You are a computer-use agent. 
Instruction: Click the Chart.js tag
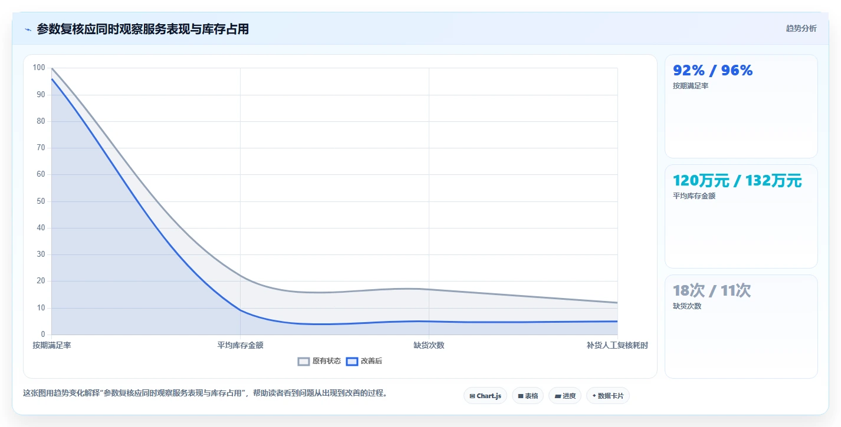point(485,396)
